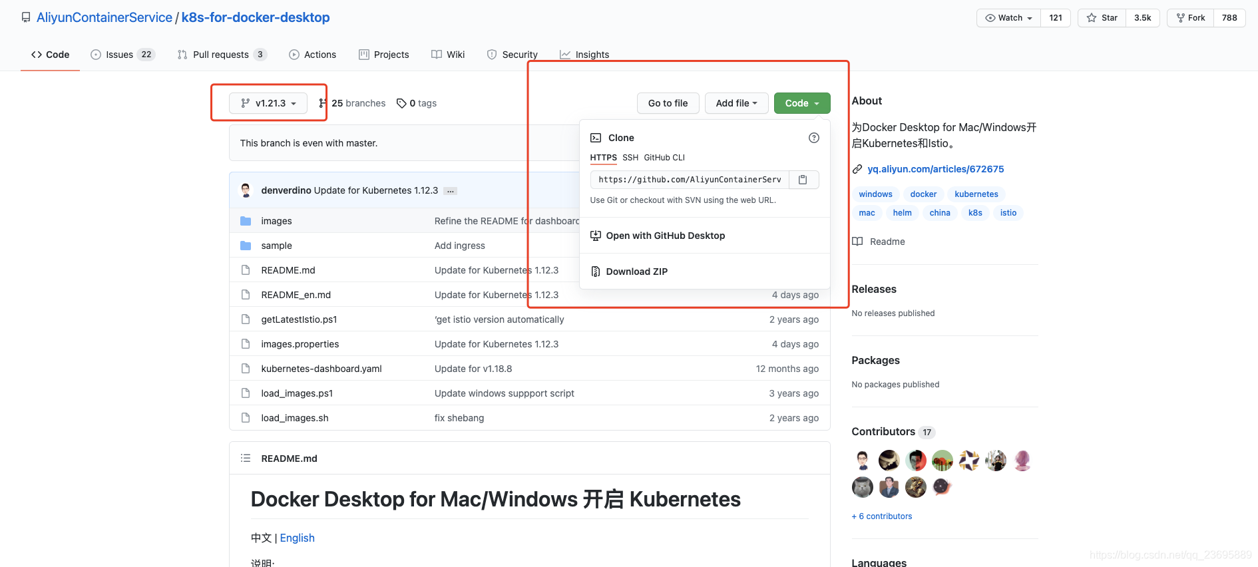The image size is (1258, 567).
Task: Click the china topic tag
Action: click(939, 213)
